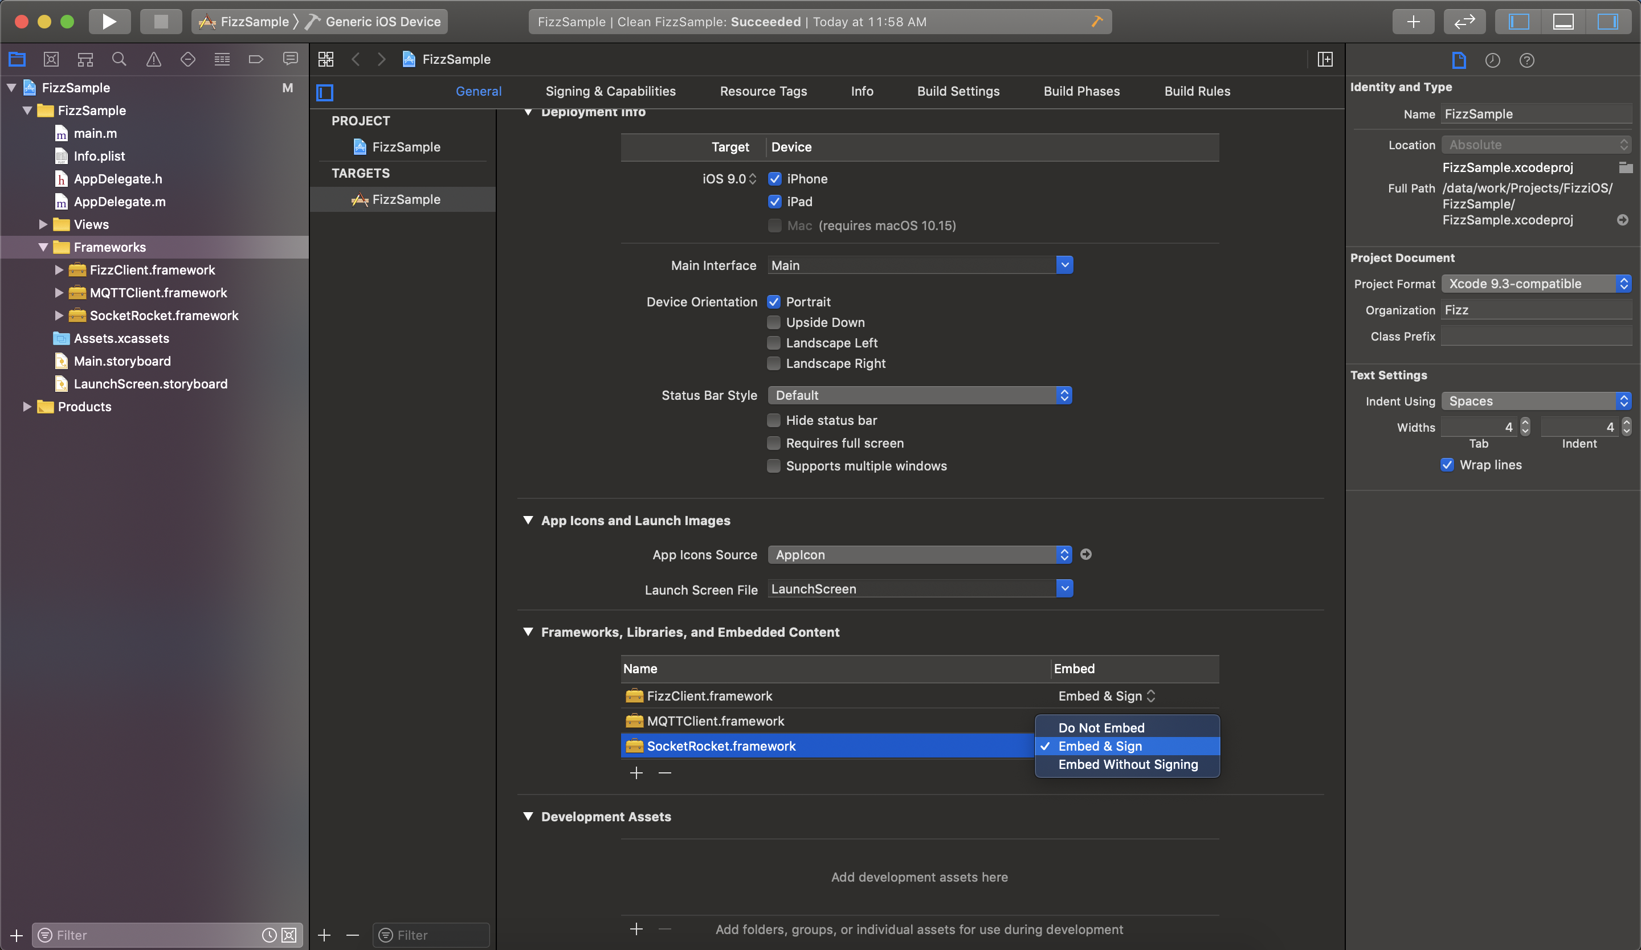Click the Run (play) button

[109, 22]
